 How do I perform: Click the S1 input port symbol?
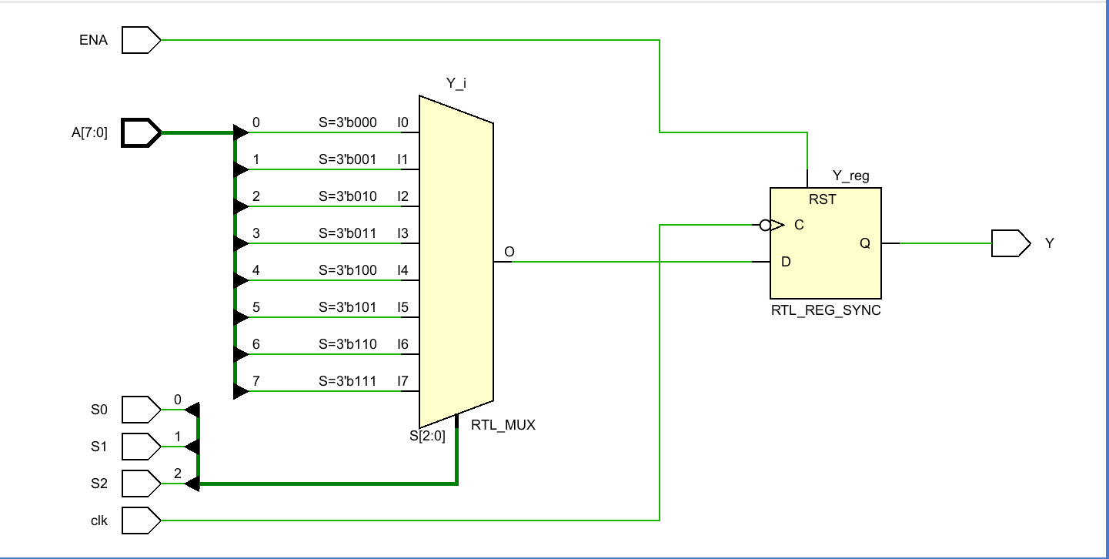point(142,447)
